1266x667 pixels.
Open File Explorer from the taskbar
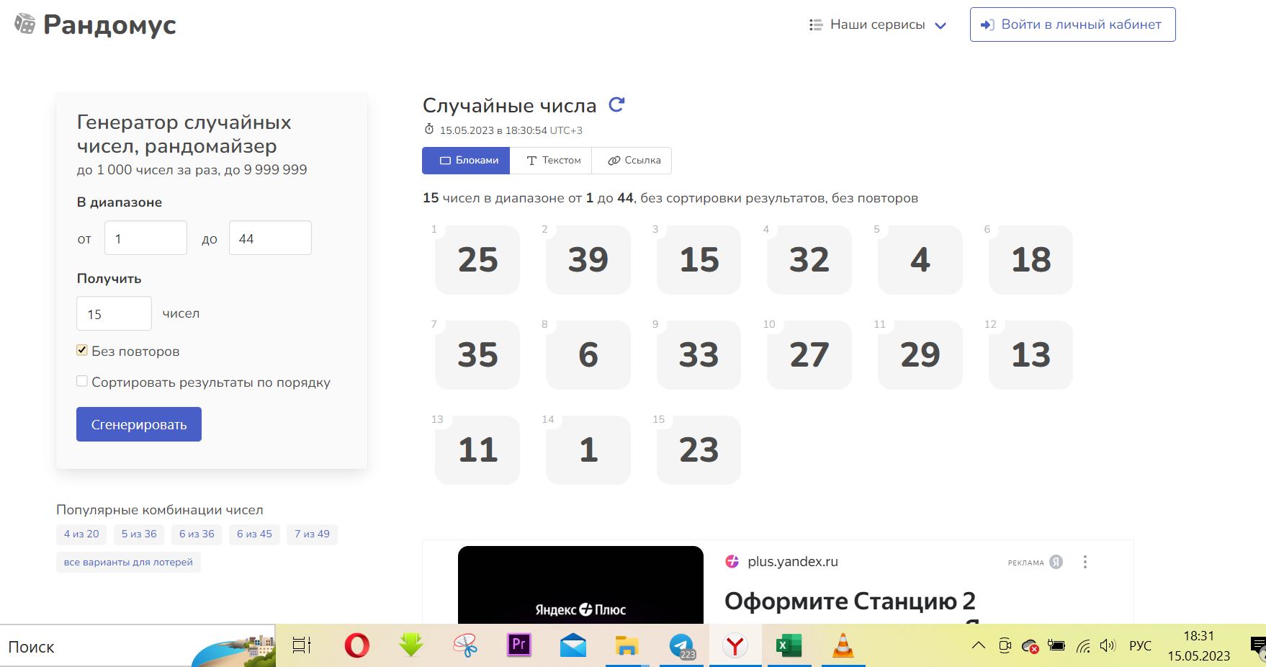(x=627, y=645)
